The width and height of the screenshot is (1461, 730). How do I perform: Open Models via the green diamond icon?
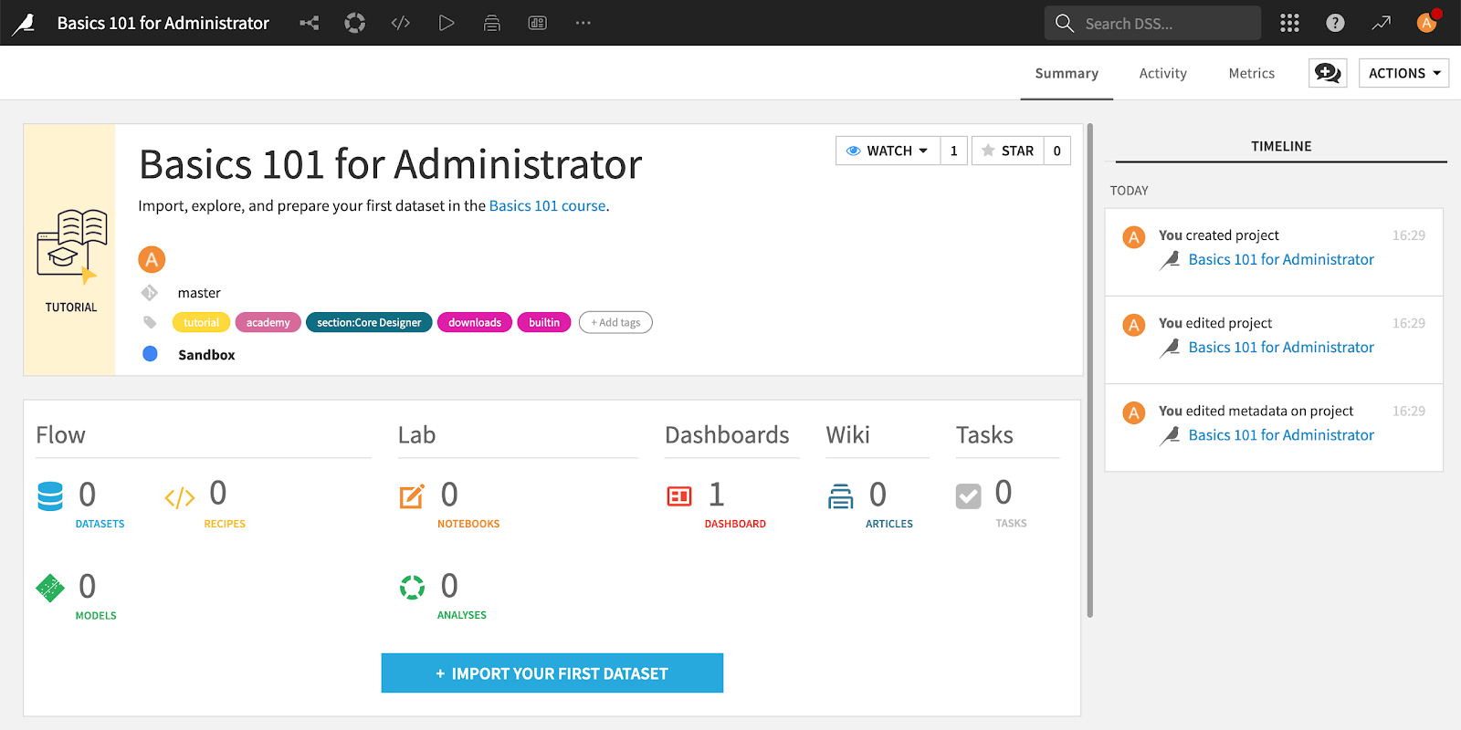point(50,588)
